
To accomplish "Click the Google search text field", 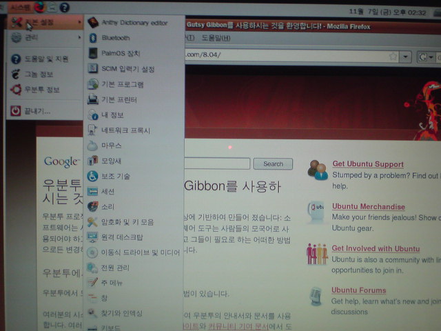I will click(217, 163).
